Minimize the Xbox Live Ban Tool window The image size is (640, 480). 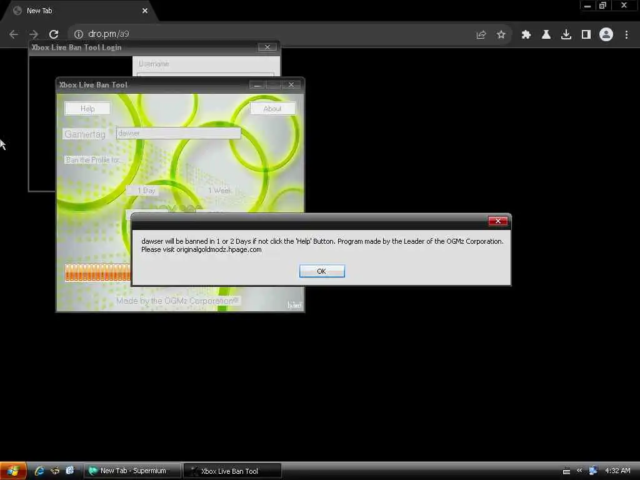coord(257,85)
